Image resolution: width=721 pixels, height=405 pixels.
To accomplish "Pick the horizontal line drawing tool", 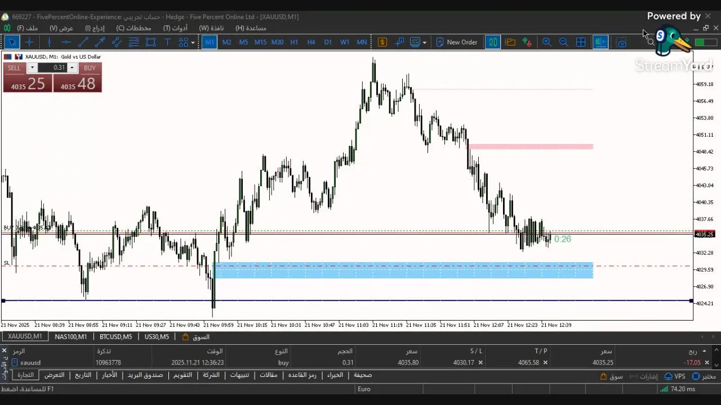I will (66, 42).
